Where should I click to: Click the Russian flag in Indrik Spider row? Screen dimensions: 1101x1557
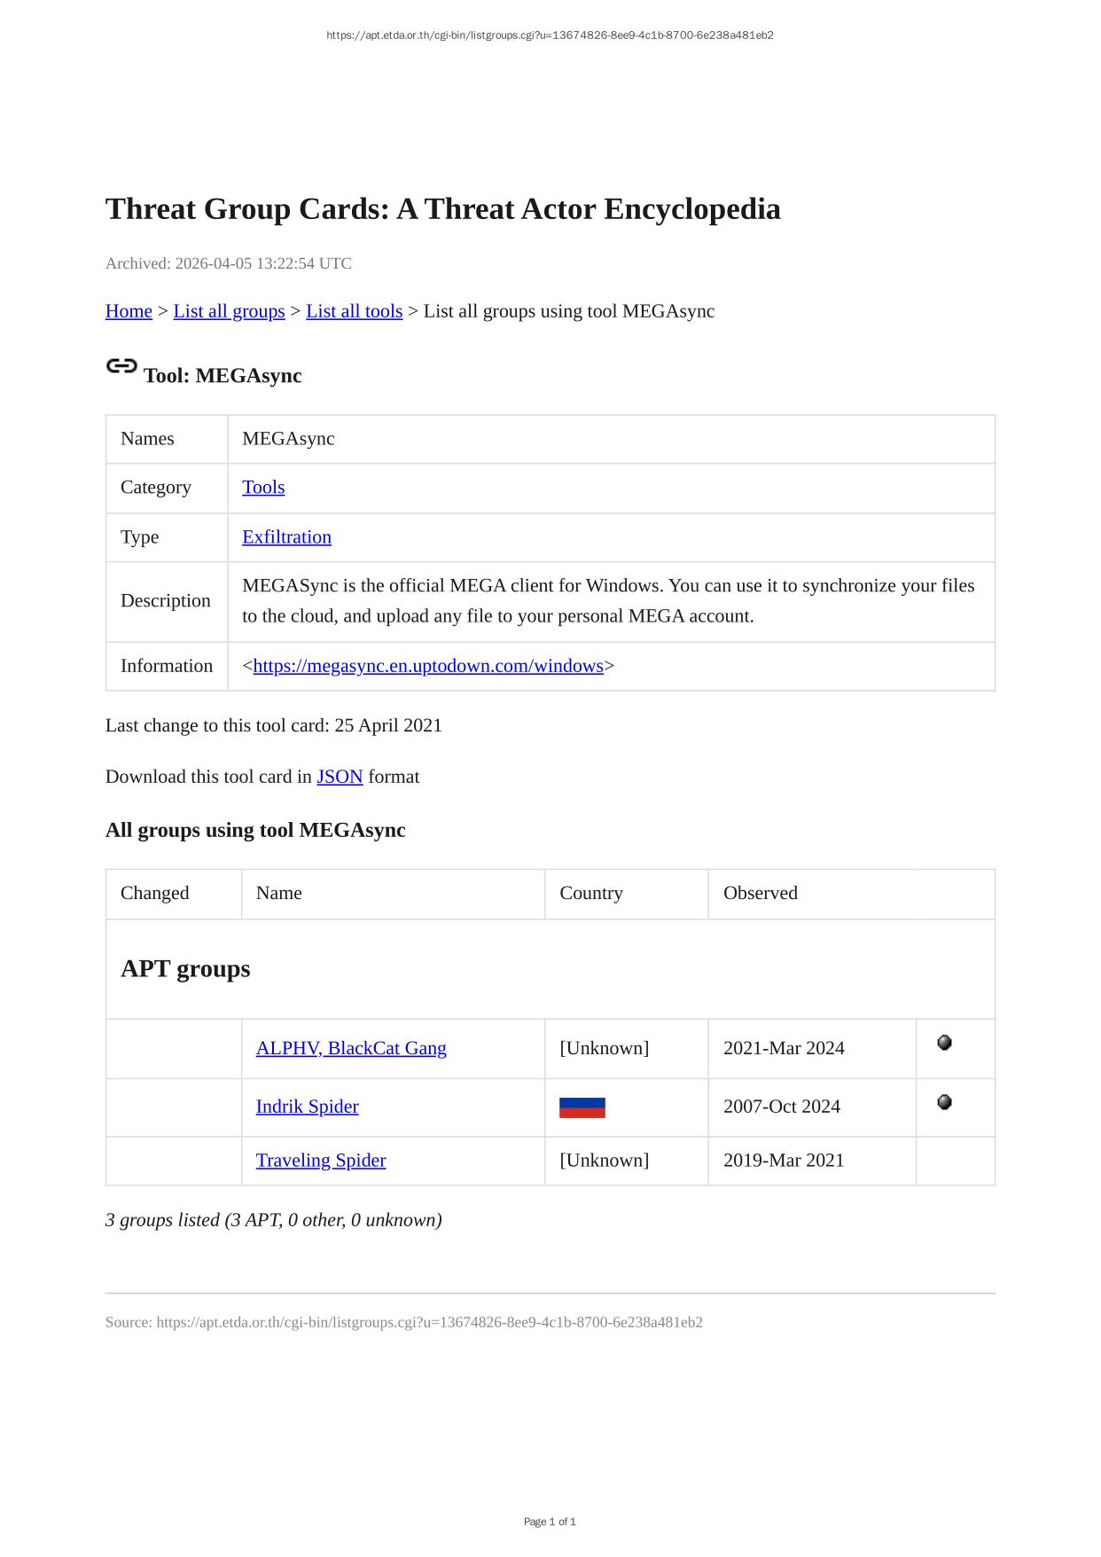(582, 1107)
